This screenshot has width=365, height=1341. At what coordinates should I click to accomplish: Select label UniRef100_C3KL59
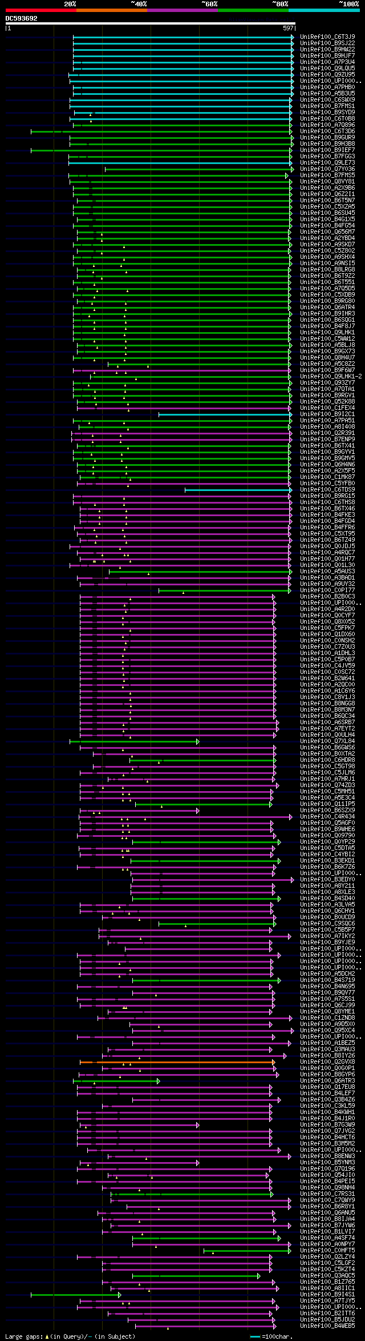click(x=327, y=1105)
